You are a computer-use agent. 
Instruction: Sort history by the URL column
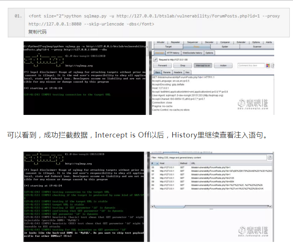[231, 163]
